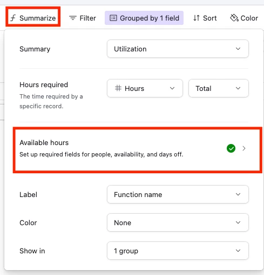Click the Summarize function icon
The width and height of the screenshot is (264, 275).
13,18
